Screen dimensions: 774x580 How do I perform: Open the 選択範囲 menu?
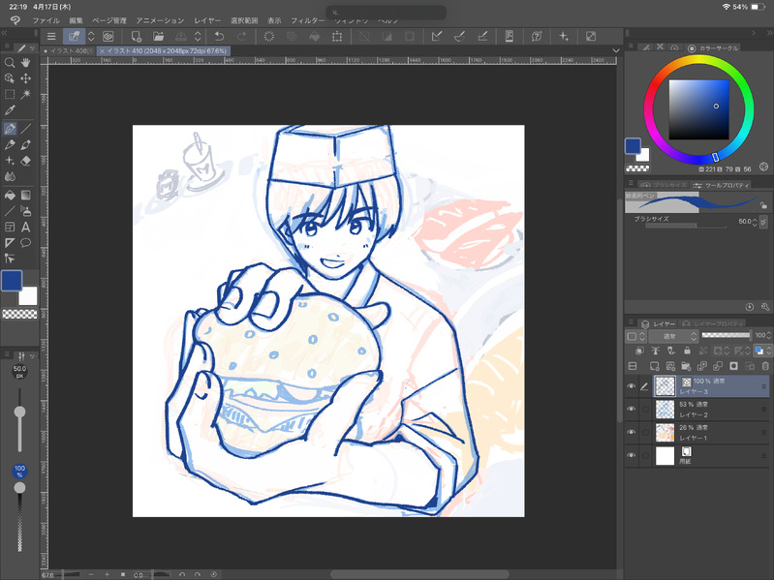(x=244, y=20)
